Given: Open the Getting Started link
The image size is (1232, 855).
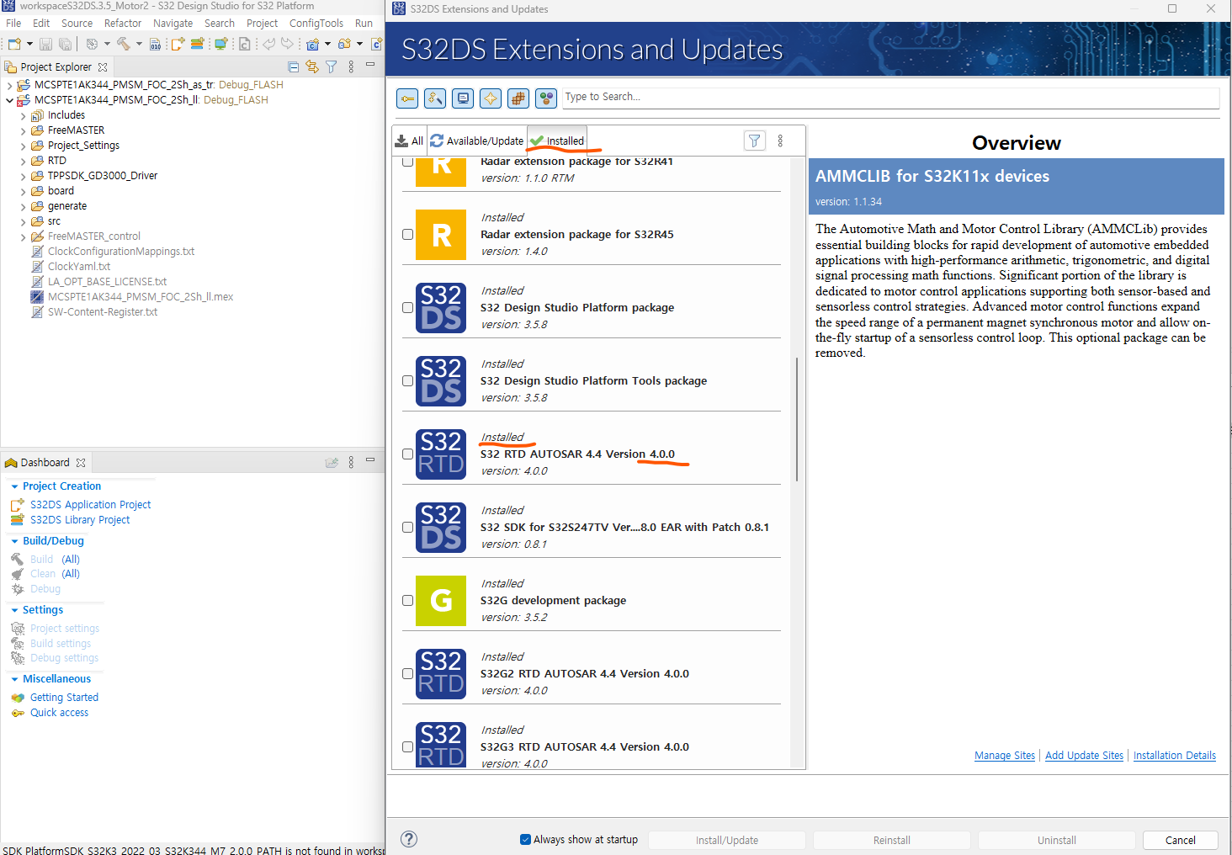Looking at the screenshot, I should (x=64, y=698).
